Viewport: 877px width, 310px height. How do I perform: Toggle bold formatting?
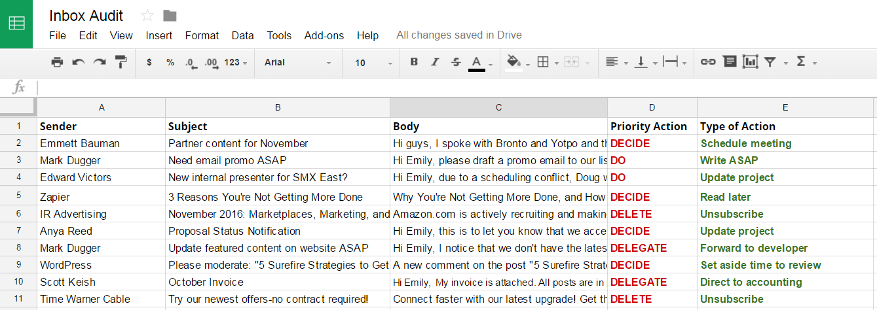414,62
